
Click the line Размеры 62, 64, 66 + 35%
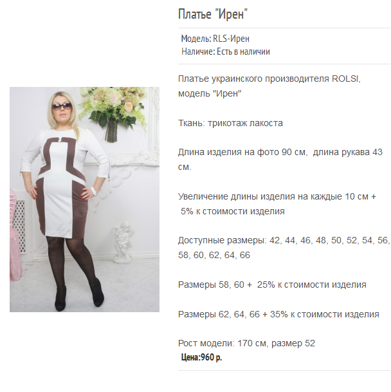[x=278, y=314]
